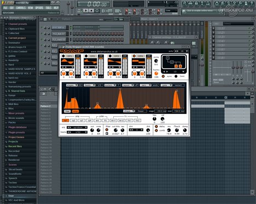
Task: Toggle the sync LED in synth
Action: tap(163, 76)
